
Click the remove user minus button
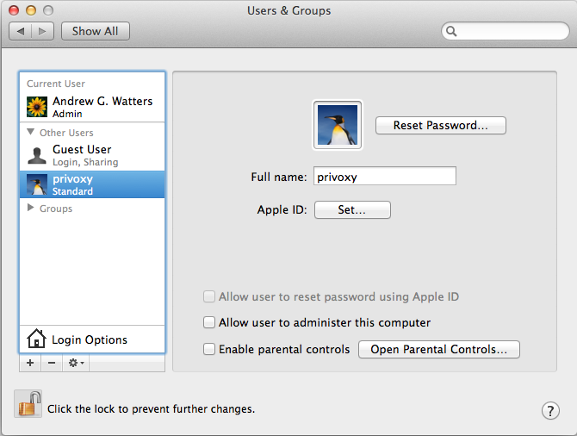[52, 363]
